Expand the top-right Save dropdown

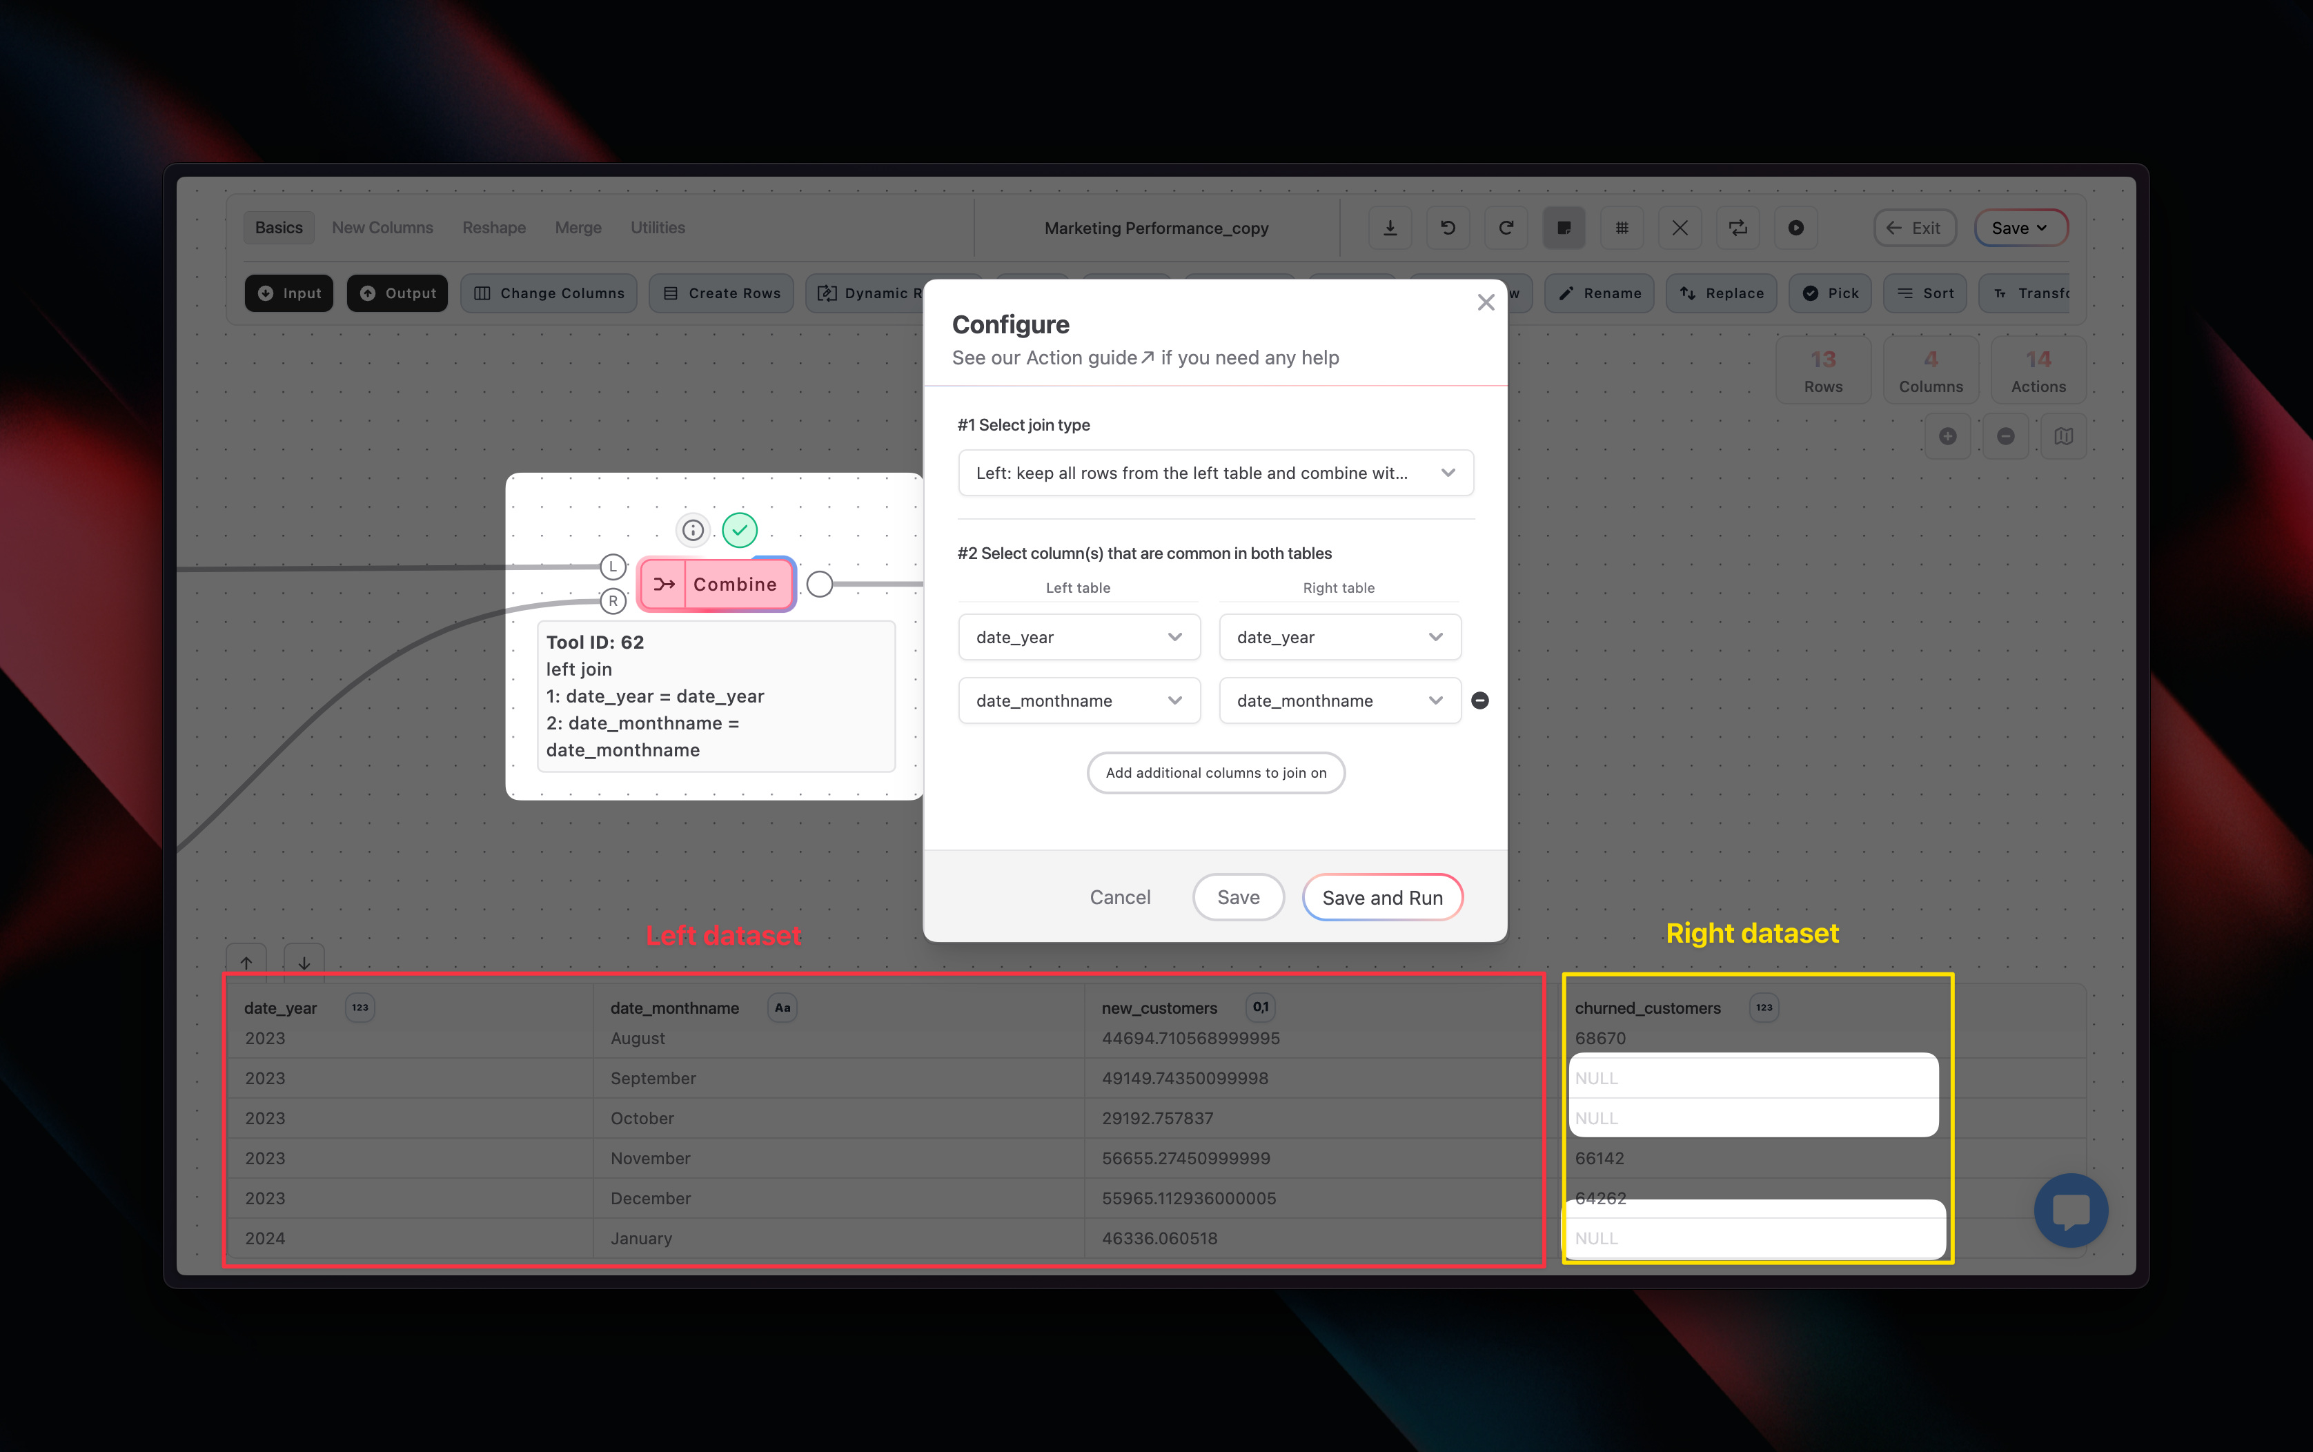pyautogui.click(x=2020, y=228)
